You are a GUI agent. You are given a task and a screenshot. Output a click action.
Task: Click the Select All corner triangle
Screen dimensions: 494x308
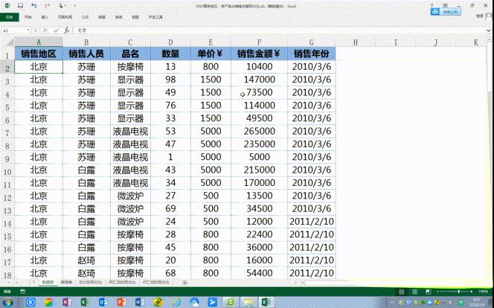point(10,42)
